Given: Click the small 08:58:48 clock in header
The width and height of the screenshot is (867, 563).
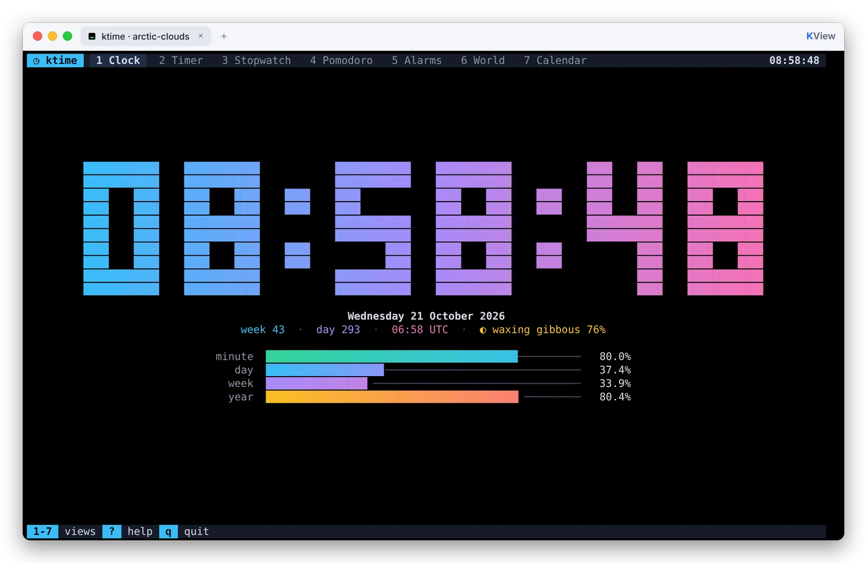Looking at the screenshot, I should pyautogui.click(x=794, y=60).
